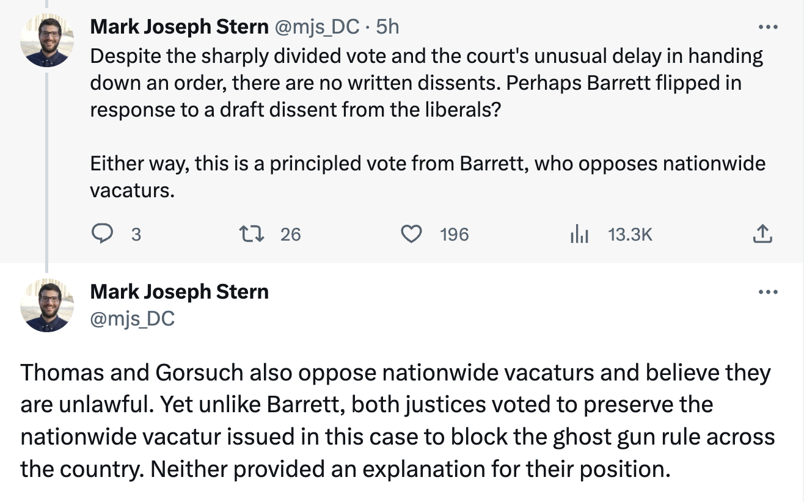The height and width of the screenshot is (502, 804).
Task: Click the 13.3K views count
Action: pos(630,234)
